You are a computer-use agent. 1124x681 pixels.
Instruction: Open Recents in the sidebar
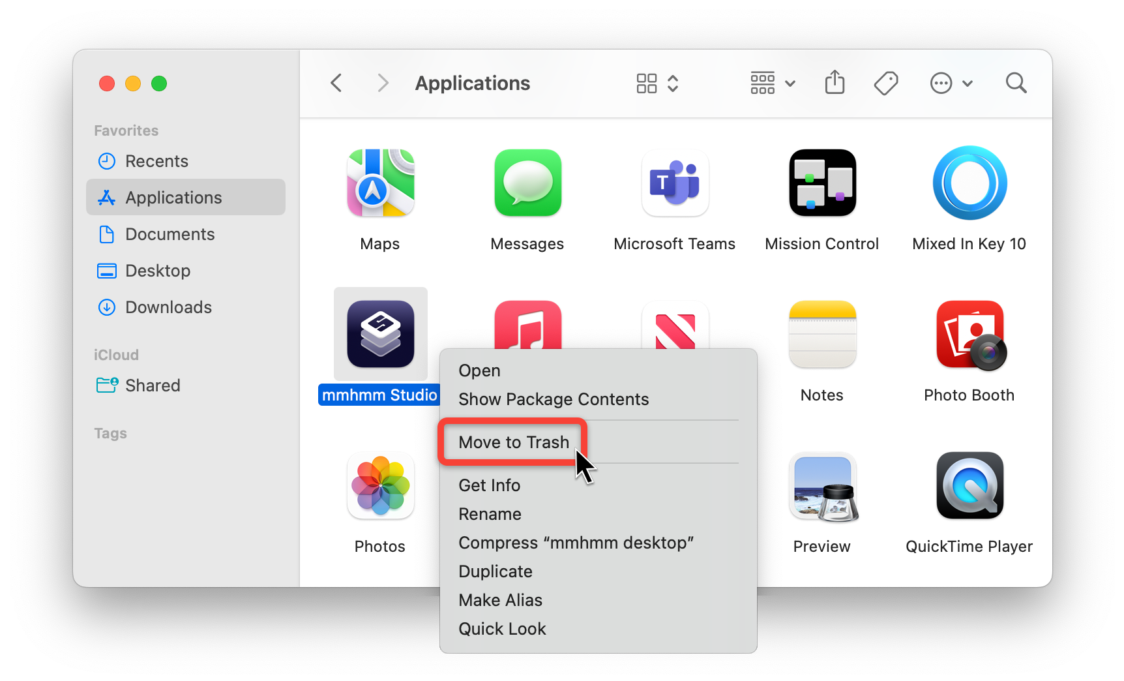(186, 161)
